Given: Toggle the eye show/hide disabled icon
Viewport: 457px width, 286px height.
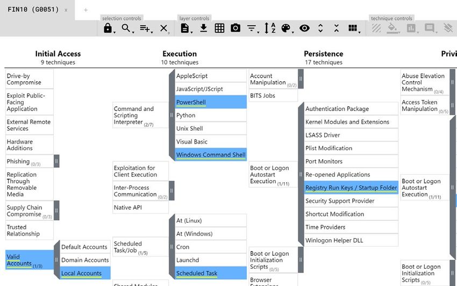Looking at the screenshot, I should pos(304,28).
